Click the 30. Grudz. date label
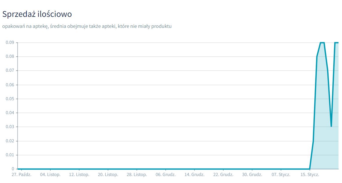 click(x=252, y=175)
